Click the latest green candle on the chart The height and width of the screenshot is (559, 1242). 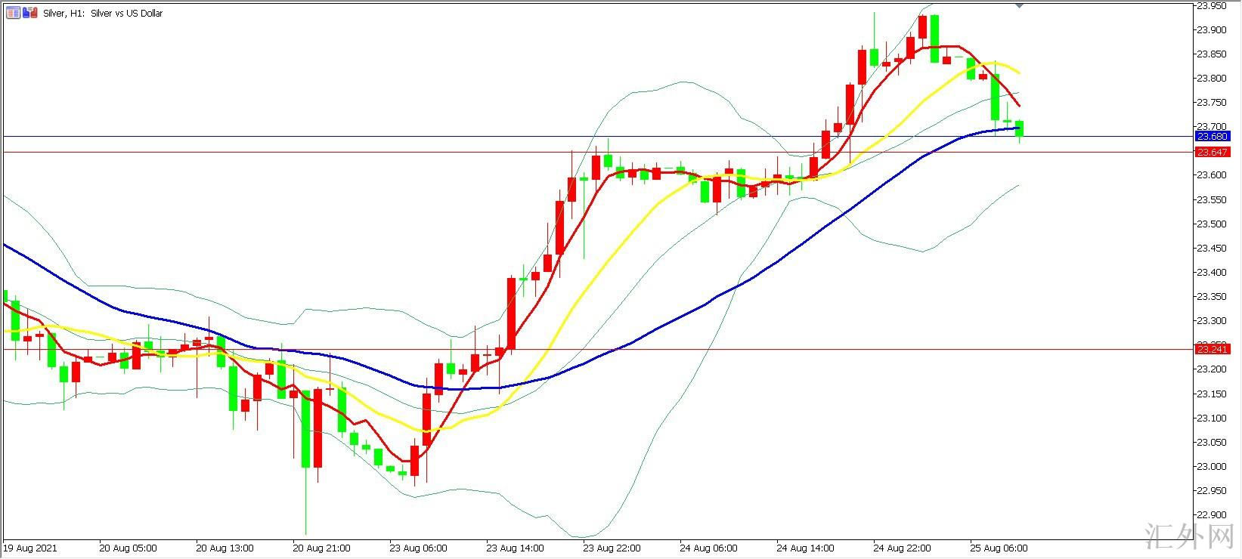[1020, 128]
